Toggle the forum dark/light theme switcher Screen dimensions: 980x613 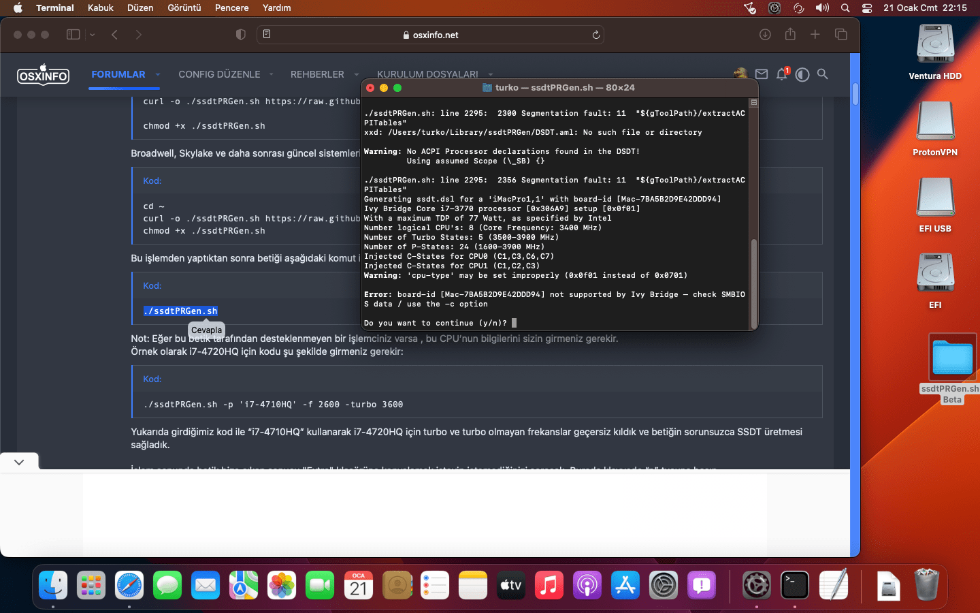point(802,74)
